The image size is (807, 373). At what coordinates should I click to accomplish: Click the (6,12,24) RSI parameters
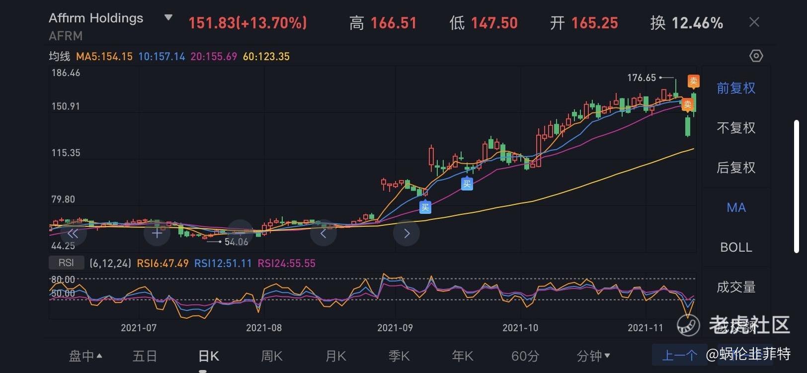click(x=110, y=263)
